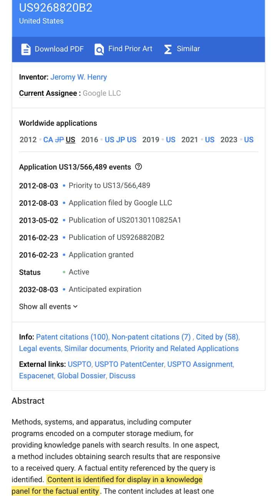Open the Discuss link

122,376
